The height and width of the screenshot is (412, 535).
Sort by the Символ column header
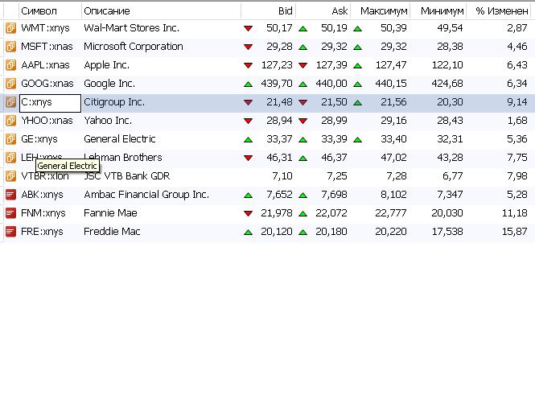(50, 11)
